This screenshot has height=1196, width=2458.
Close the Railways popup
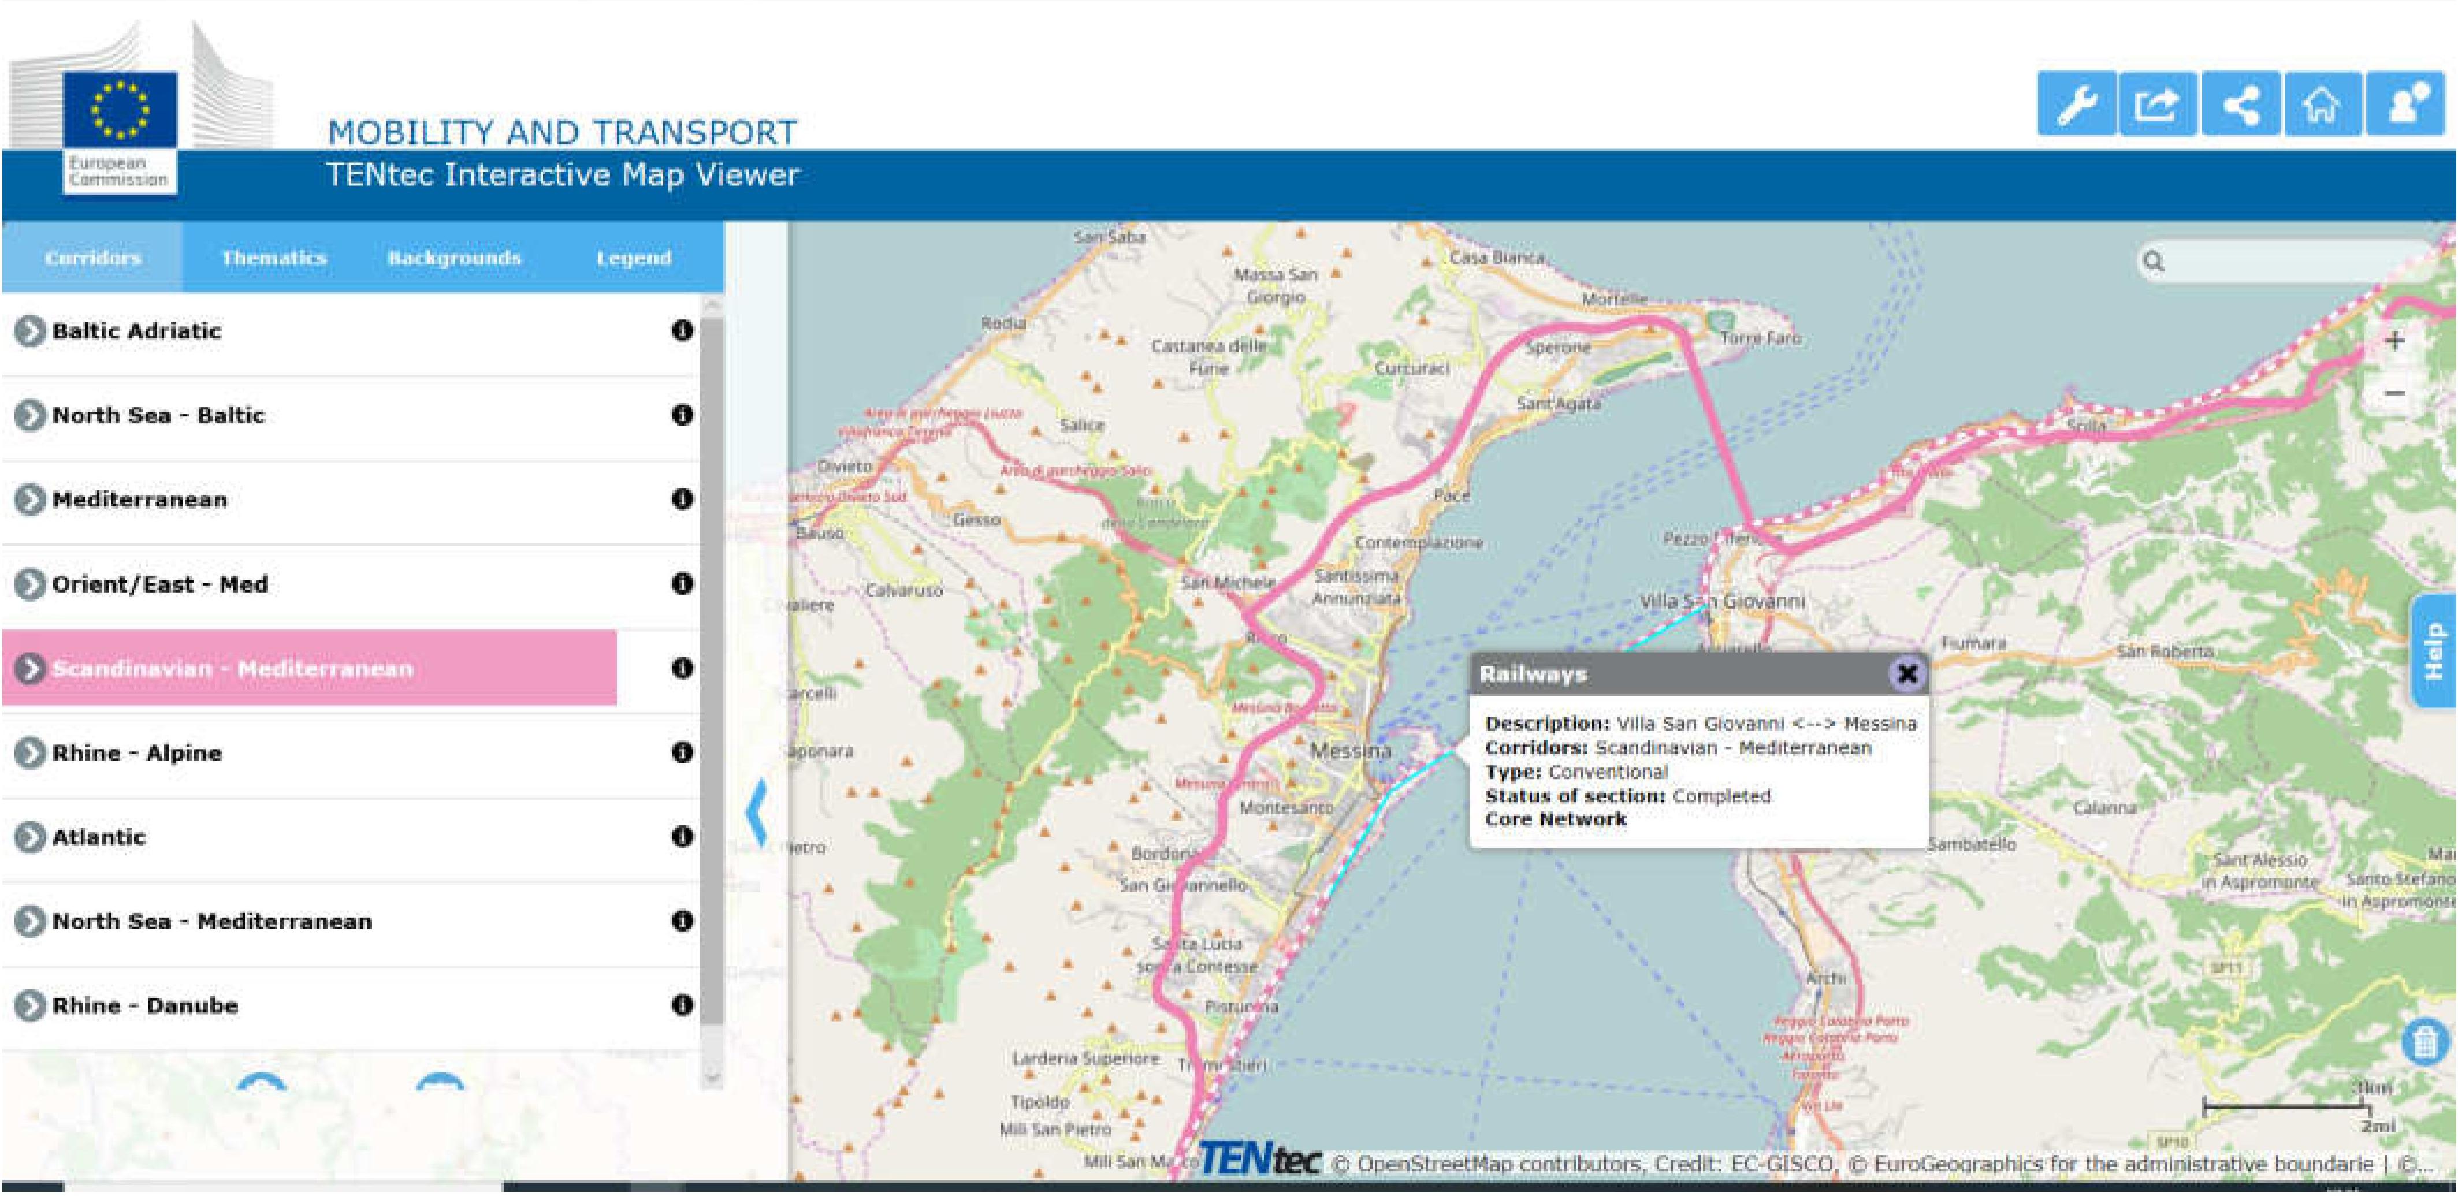(1906, 673)
